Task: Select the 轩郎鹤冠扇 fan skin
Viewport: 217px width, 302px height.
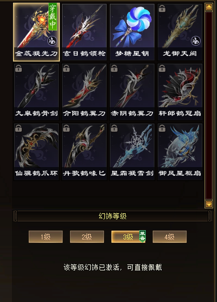Action: (x=180, y=92)
